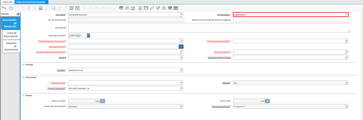Click the Socio del Negocio lookup button
Image resolution: width=363 pixels, height=120 pixels.
[x=181, y=46]
